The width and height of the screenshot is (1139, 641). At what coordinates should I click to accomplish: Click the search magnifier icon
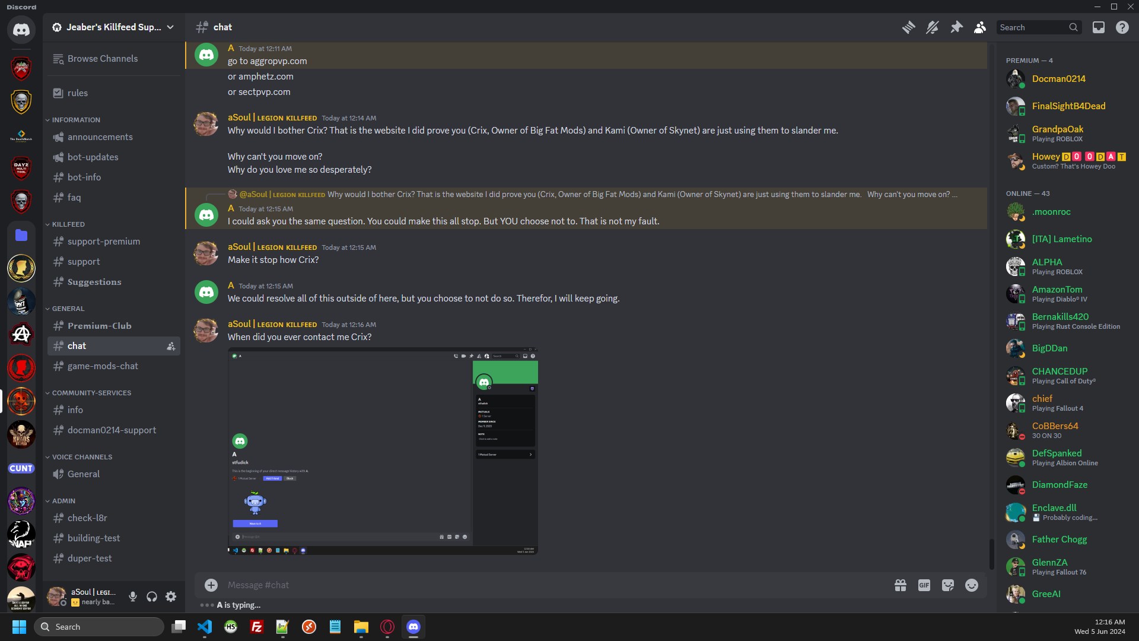coord(1073,27)
